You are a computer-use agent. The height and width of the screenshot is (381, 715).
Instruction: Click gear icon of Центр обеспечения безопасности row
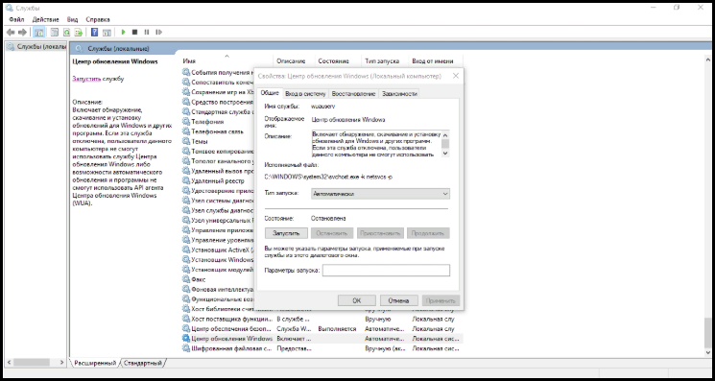click(185, 328)
